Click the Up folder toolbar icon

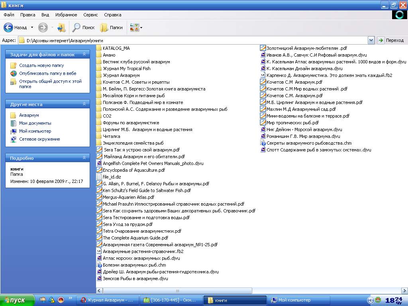point(61,27)
